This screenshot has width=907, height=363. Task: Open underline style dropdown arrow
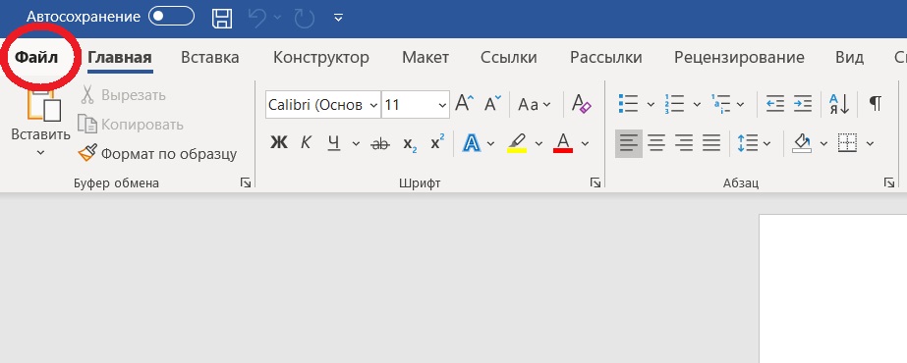[356, 143]
